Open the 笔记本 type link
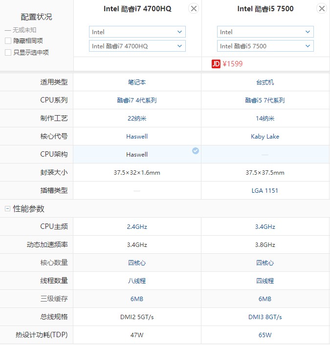The height and width of the screenshot is (345, 330). click(137, 82)
